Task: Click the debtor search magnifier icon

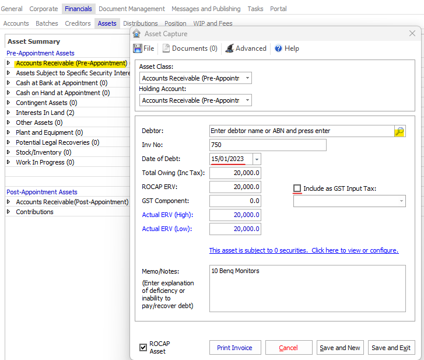Action: point(400,131)
